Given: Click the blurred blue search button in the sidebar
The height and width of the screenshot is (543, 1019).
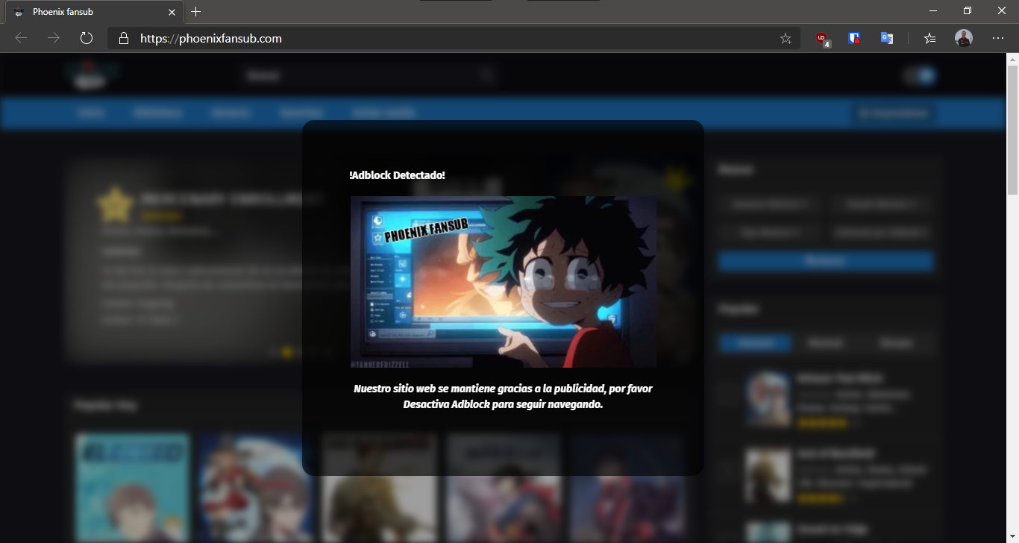Looking at the screenshot, I should (x=826, y=261).
